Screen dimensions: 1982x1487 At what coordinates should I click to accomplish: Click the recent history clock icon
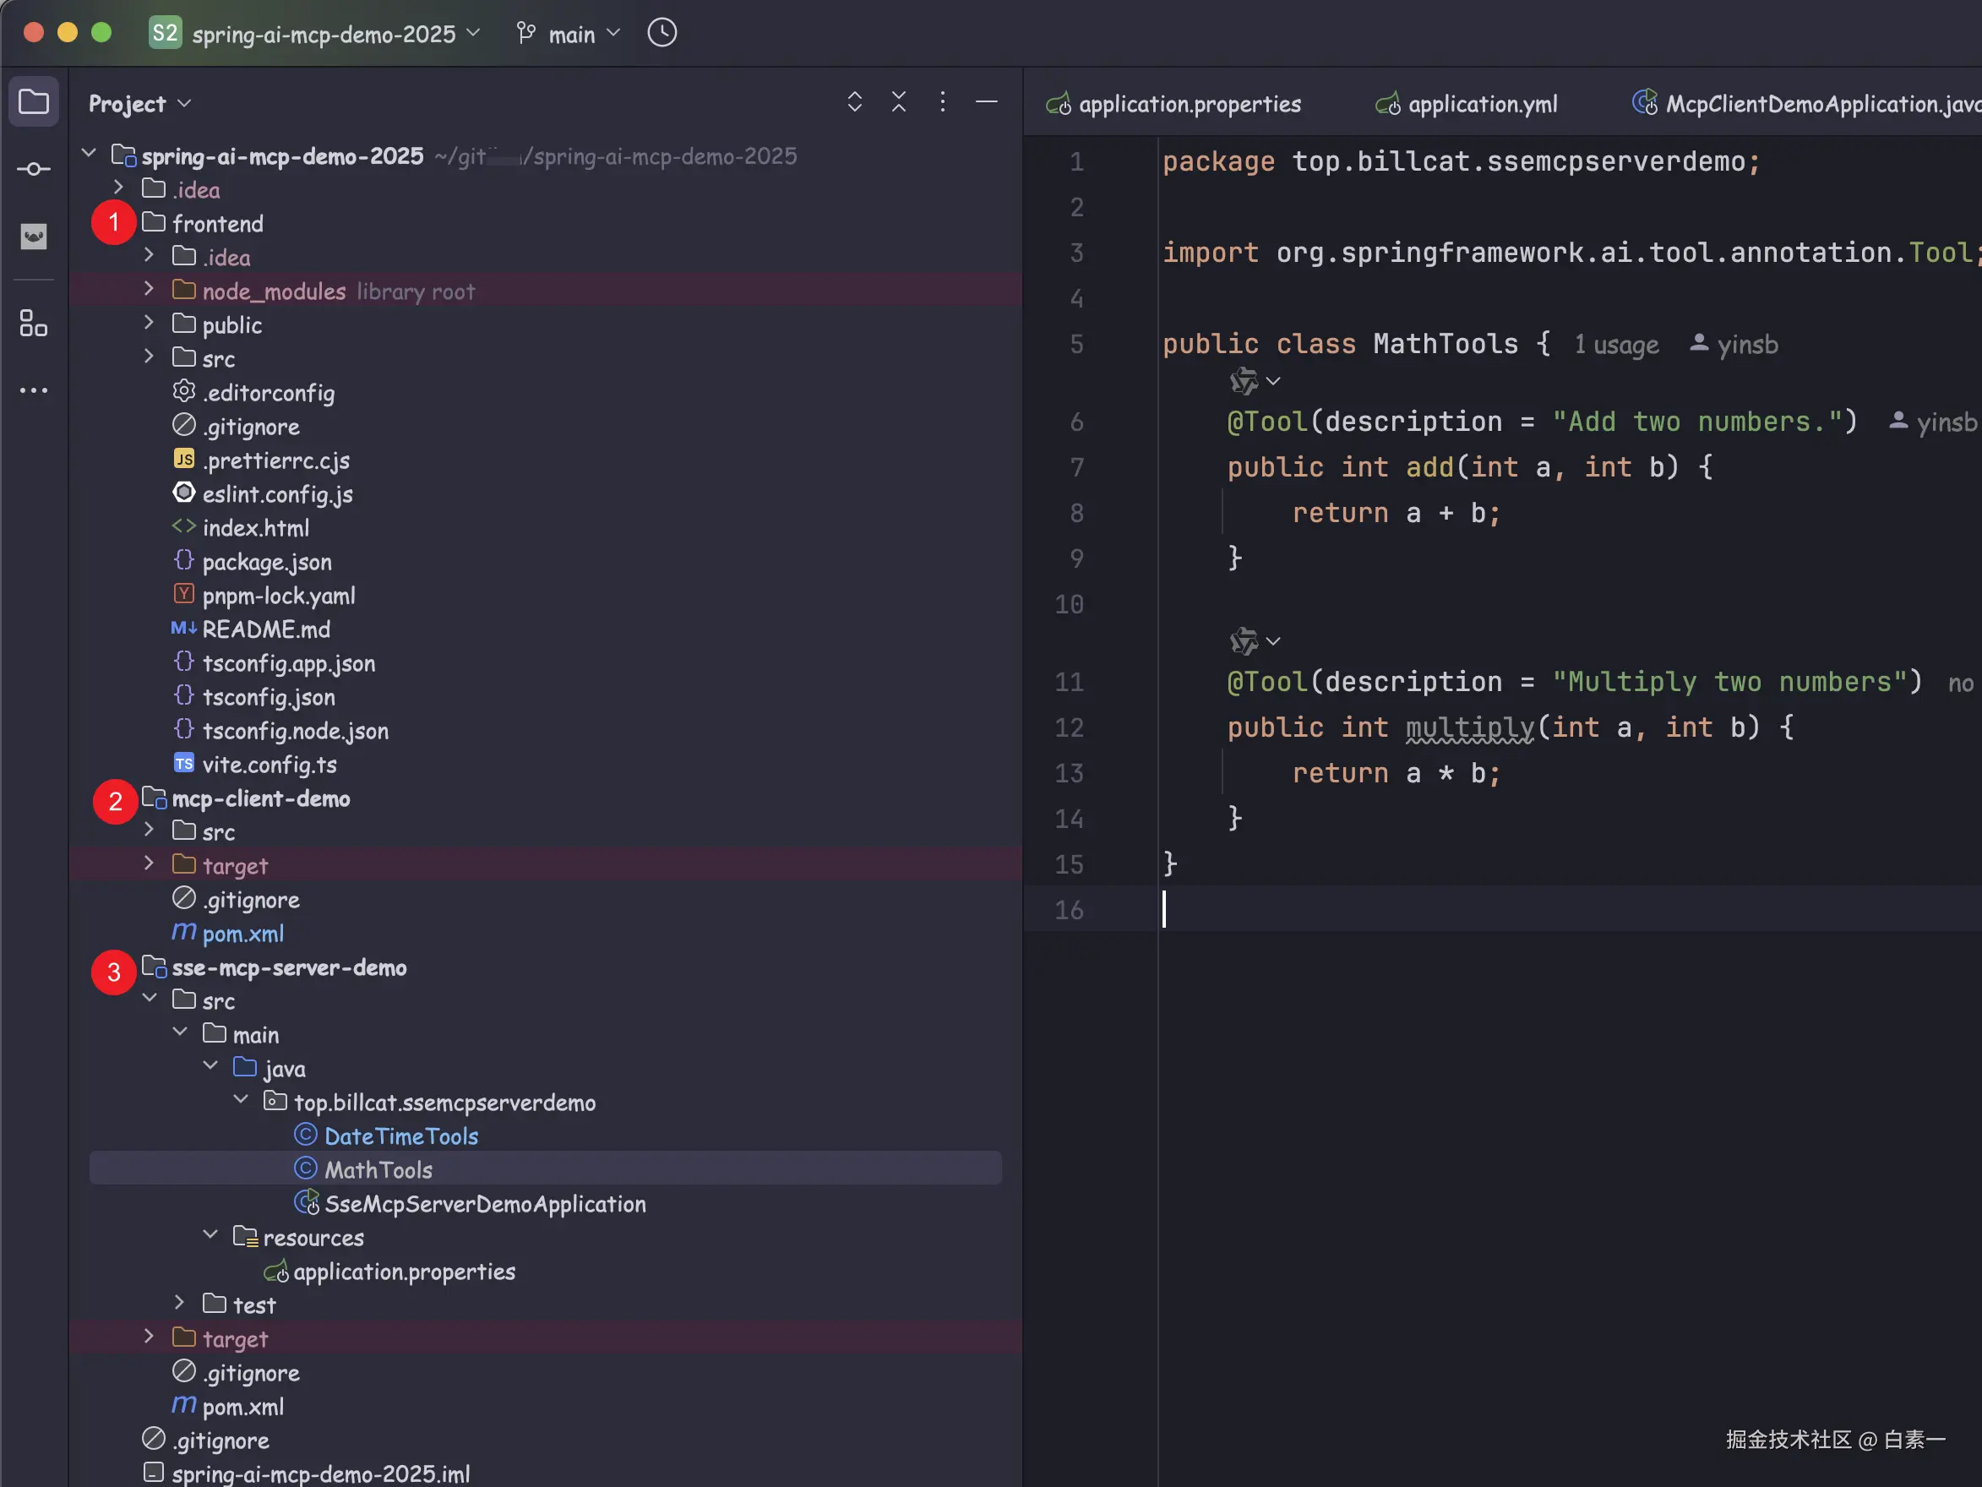(x=662, y=34)
